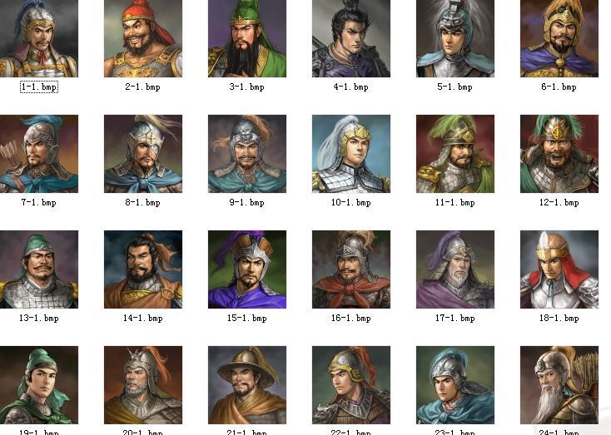Select the 4-1.bmp dark-haired warrior thumbnail
Image resolution: width=611 pixels, height=435 pixels.
coord(351,38)
